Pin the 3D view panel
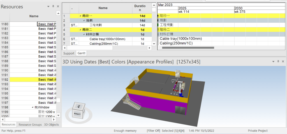 click(x=278, y=61)
